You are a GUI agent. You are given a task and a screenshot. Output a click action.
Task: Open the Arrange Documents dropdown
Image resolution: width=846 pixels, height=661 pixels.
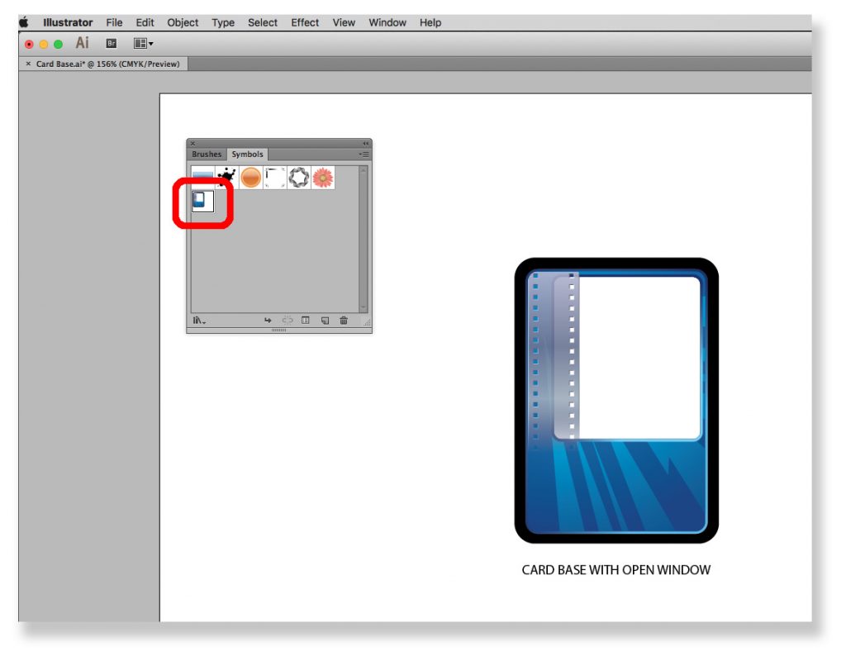pyautogui.click(x=143, y=44)
